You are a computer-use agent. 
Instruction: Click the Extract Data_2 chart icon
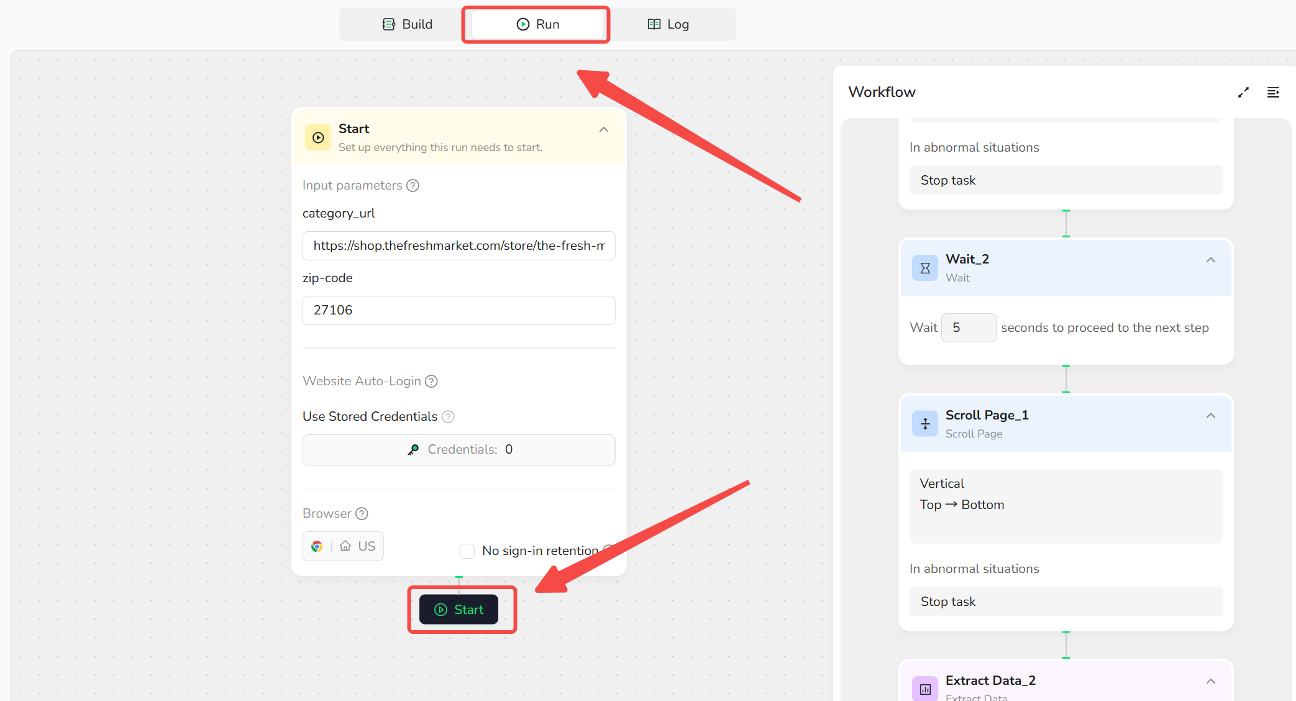tap(924, 688)
